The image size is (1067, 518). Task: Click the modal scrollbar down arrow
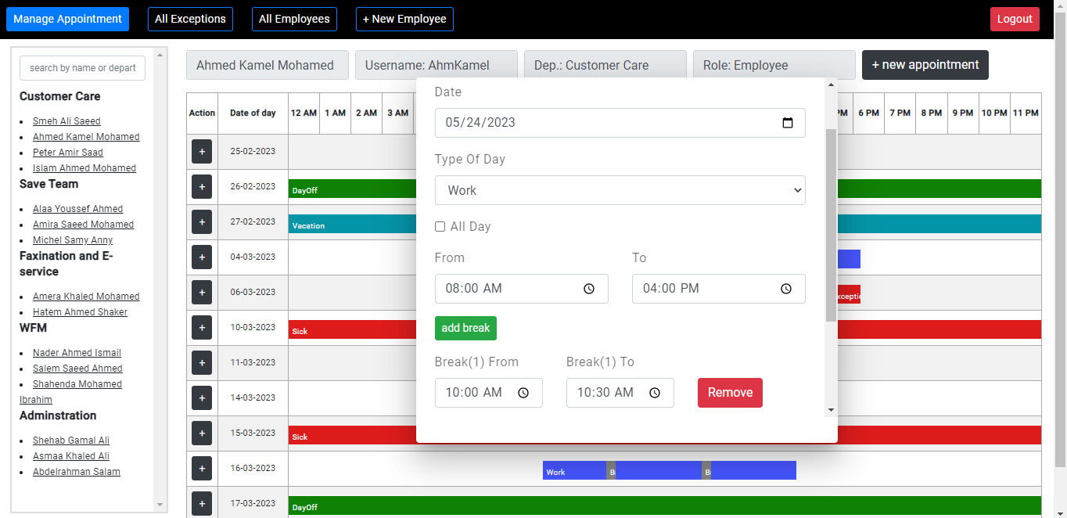coord(831,410)
